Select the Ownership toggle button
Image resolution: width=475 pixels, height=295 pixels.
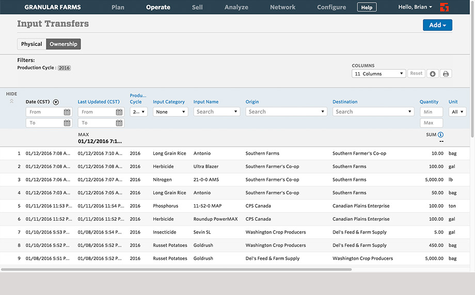[x=64, y=44]
